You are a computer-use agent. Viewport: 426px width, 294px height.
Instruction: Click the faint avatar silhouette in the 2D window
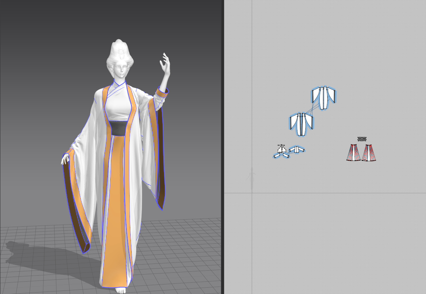pyautogui.click(x=252, y=178)
